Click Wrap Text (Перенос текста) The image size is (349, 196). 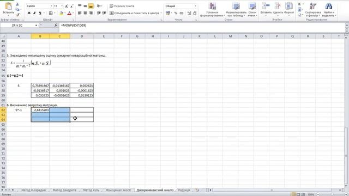[122, 6]
